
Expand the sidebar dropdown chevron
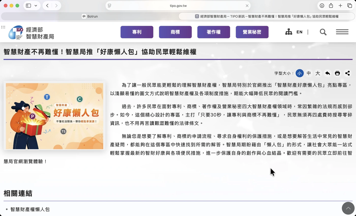[36, 6]
